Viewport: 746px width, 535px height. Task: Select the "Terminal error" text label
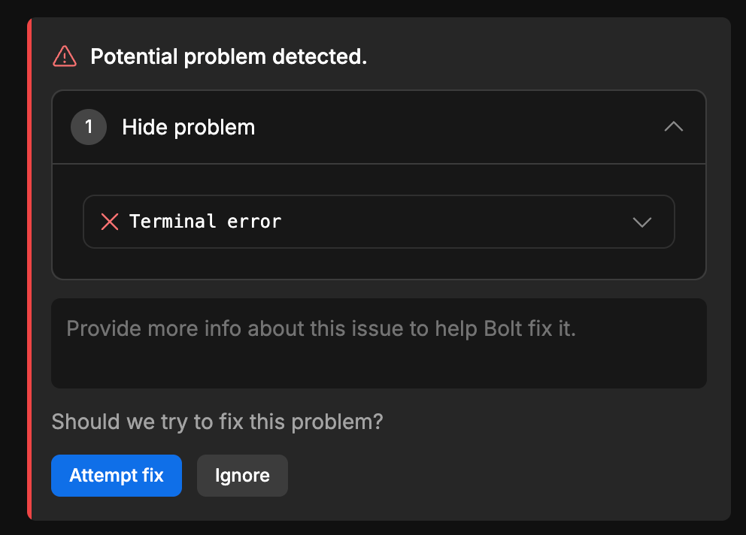[205, 222]
